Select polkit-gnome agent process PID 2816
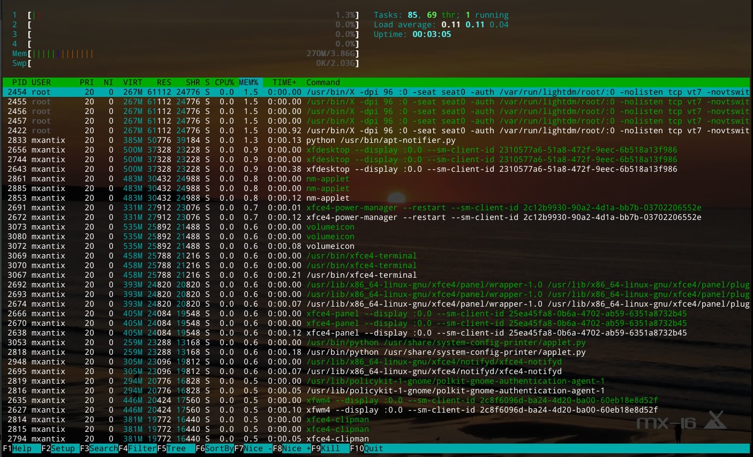This screenshot has width=753, height=457. click(376, 391)
